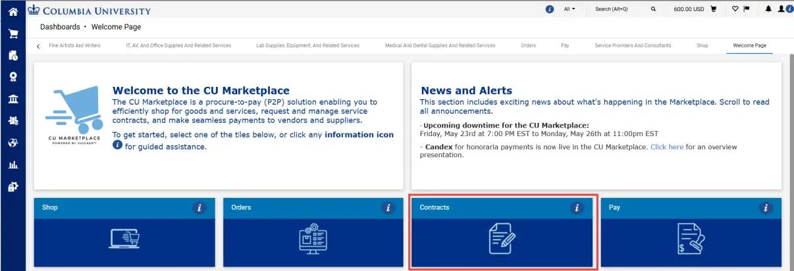
Task: Click the 'Welcome to the CU Marketplace' heading
Action: 201,90
